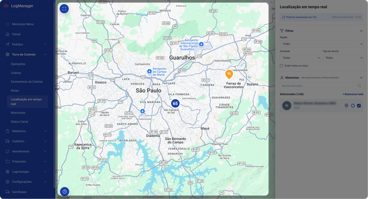Click Guarulhos international airport marker
This screenshot has height=199, width=368.
pos(201,44)
